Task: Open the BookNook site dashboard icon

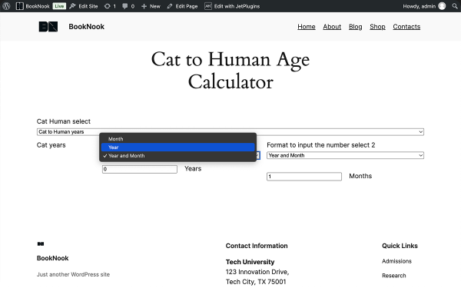Action: (x=19, y=6)
